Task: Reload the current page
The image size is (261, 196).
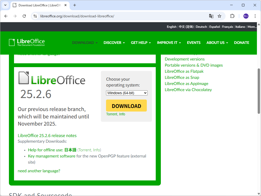Action: click(x=24, y=16)
